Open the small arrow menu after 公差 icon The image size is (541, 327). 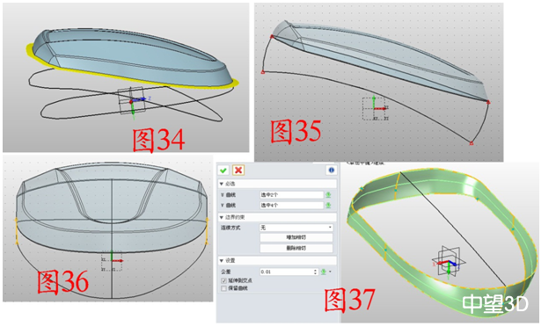[x=330, y=272]
